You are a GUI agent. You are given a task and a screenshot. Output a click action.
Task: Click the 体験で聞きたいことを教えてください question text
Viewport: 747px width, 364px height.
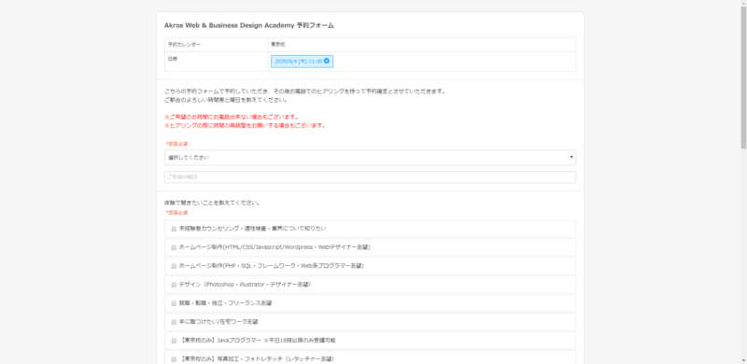212,203
